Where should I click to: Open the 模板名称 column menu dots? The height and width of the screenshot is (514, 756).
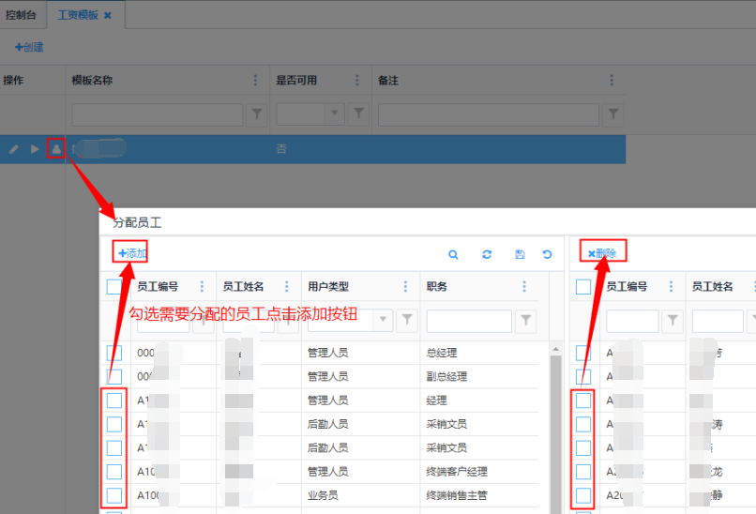255,81
